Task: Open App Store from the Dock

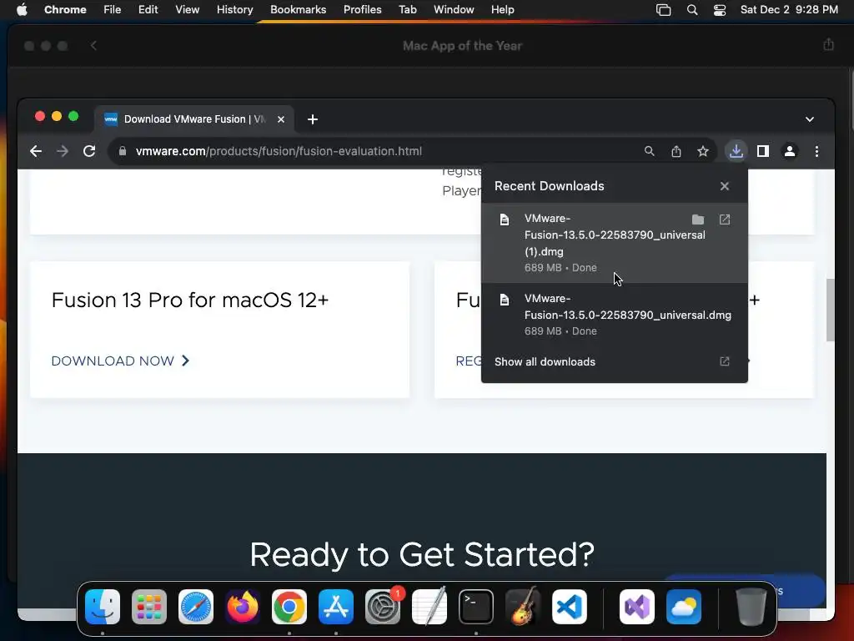Action: point(336,607)
